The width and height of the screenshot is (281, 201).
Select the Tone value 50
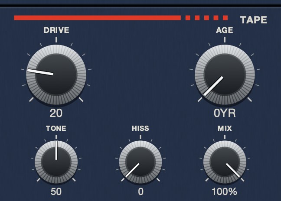(56, 192)
